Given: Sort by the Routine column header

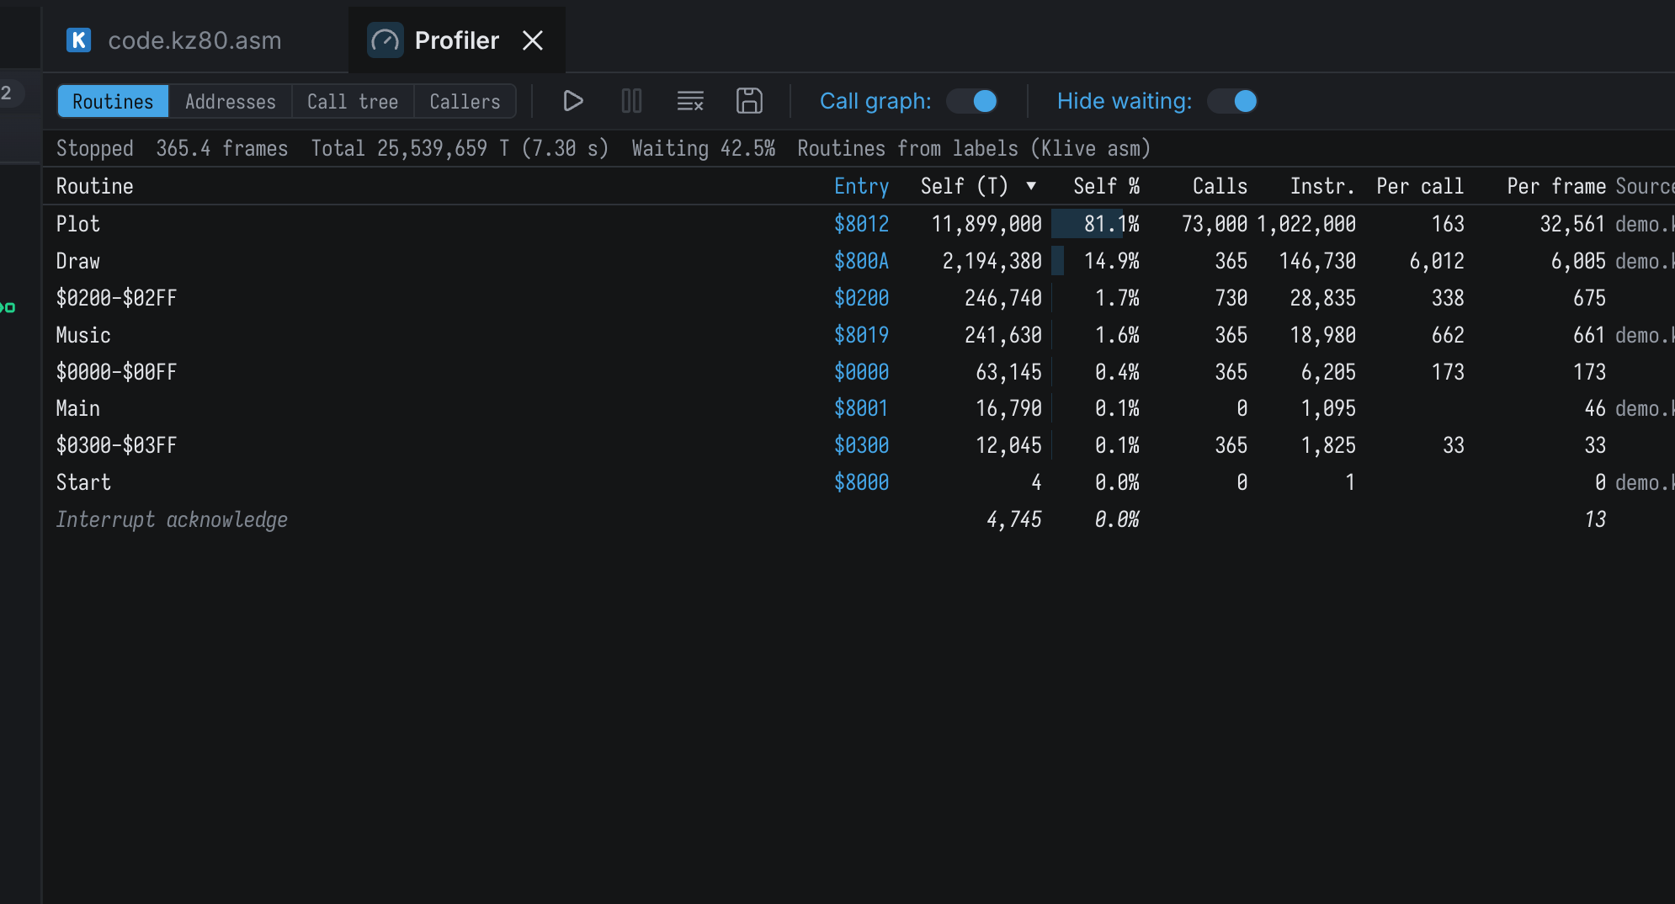Looking at the screenshot, I should pyautogui.click(x=94, y=186).
